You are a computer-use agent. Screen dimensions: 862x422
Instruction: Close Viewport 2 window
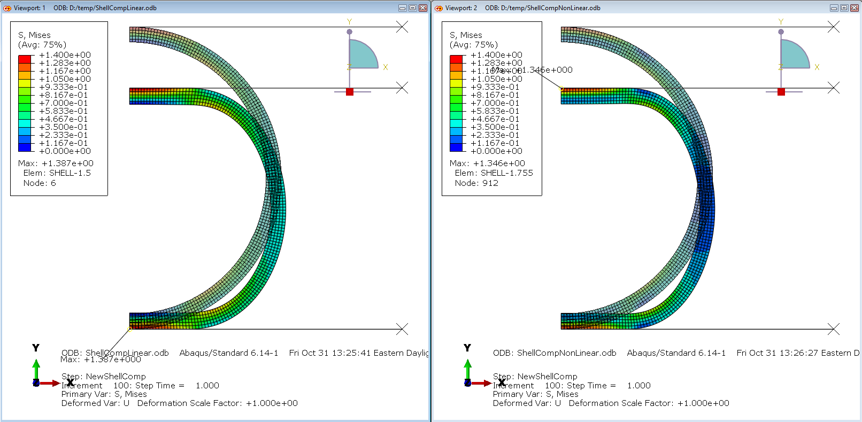coord(855,8)
